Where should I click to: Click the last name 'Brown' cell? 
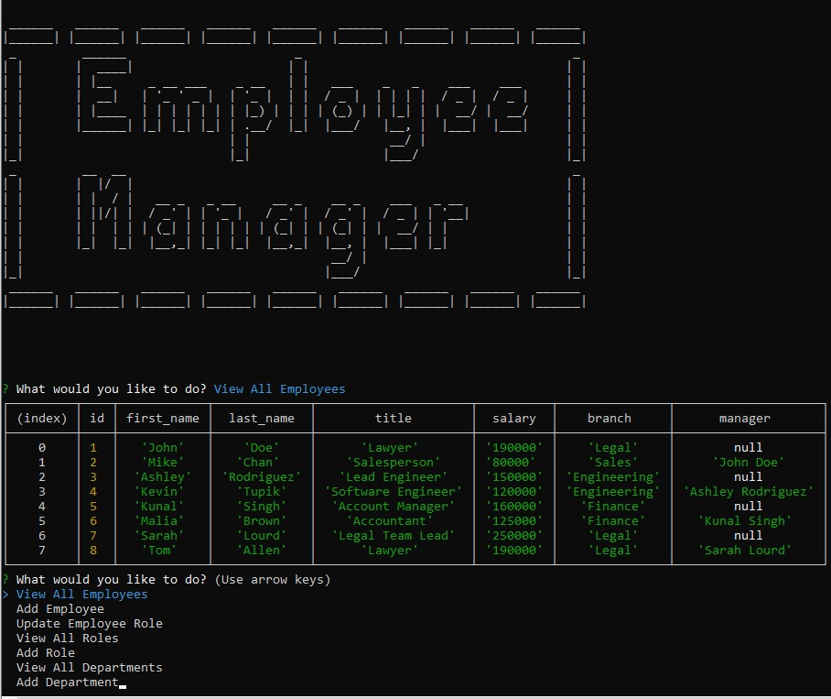(261, 521)
